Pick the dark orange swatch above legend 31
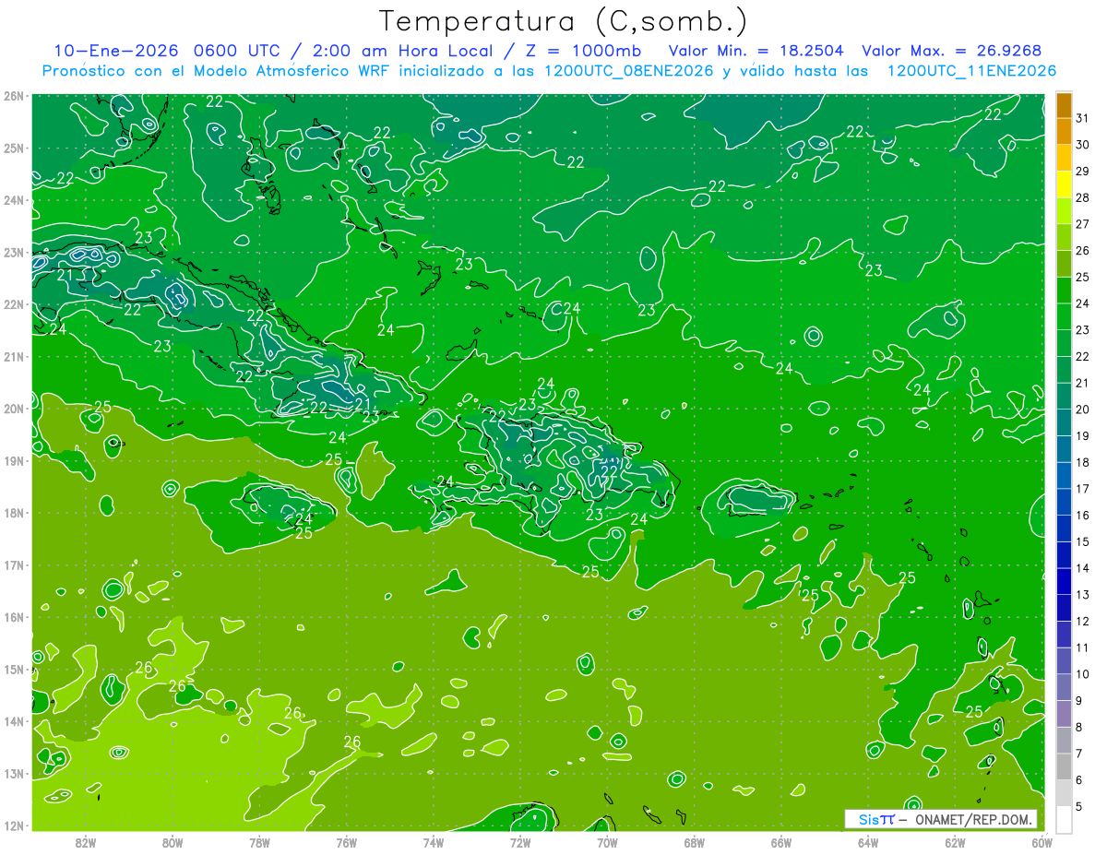1107x855 pixels. tap(1064, 105)
